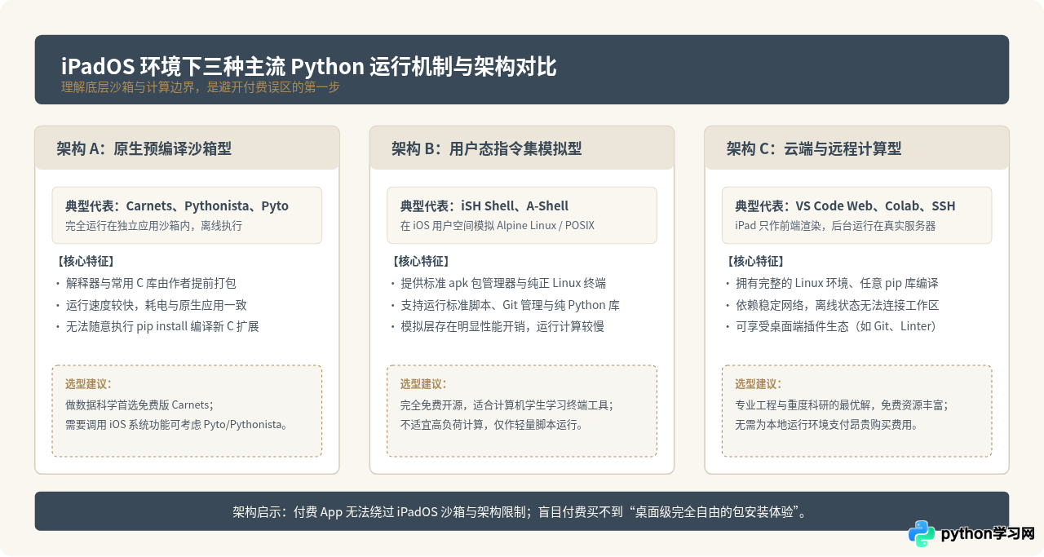The image size is (1044, 557).
Task: Click '完全免费开源，适合计算机学生学习终端工具；'
Action: pyautogui.click(x=507, y=404)
